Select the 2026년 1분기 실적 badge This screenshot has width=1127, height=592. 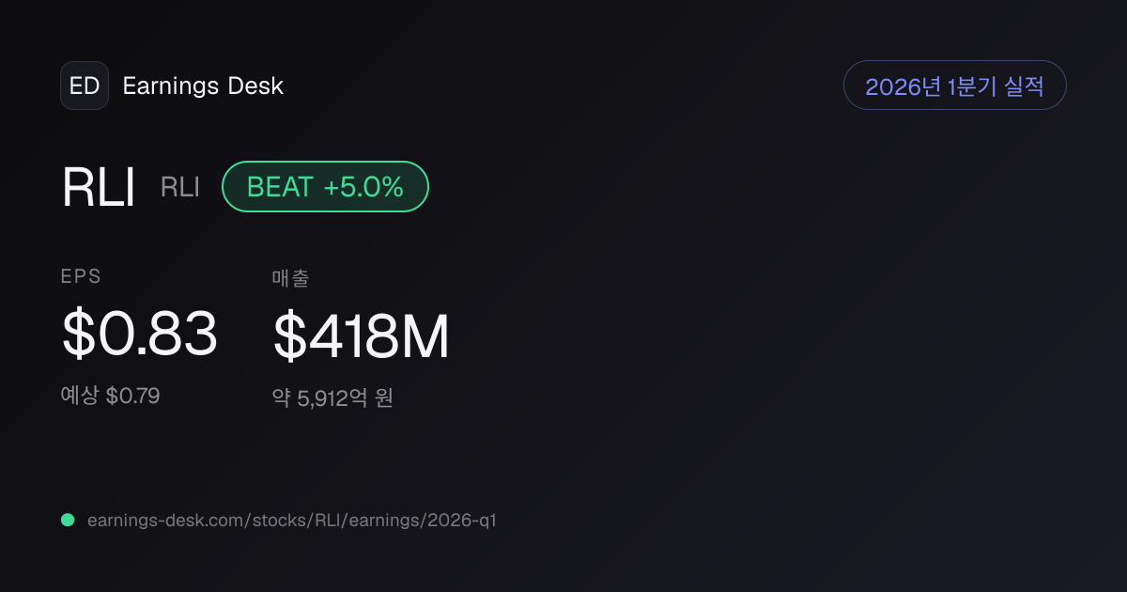[x=955, y=86]
